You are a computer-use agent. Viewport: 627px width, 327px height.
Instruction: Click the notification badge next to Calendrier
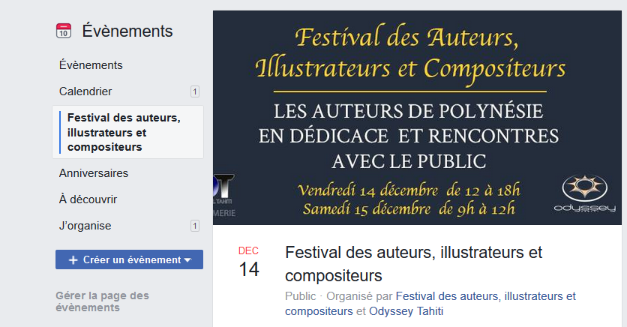point(195,91)
